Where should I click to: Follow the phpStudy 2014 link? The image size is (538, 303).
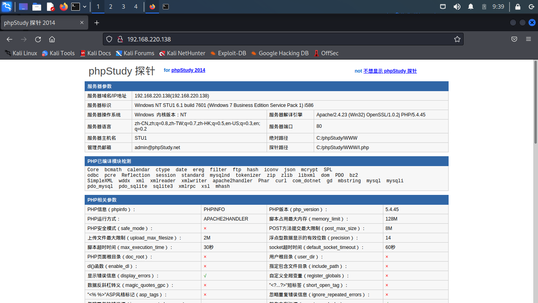[188, 70]
